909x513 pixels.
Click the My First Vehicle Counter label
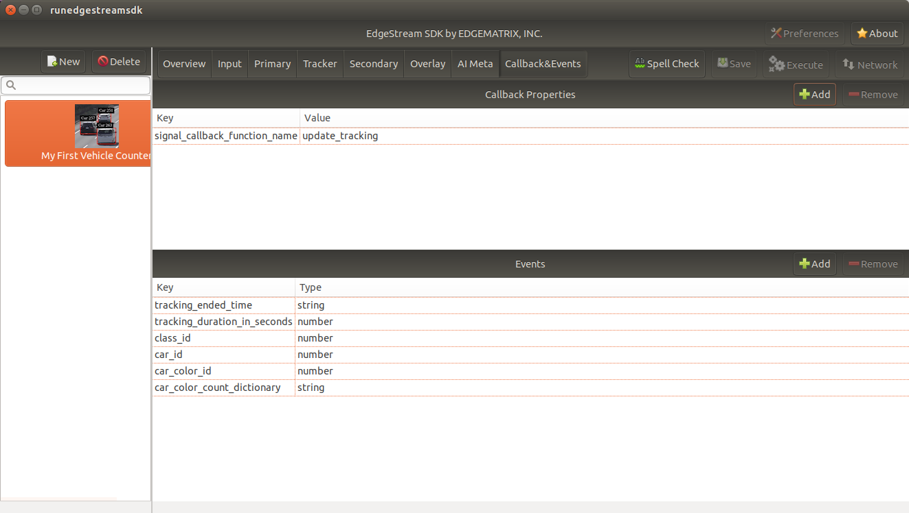point(96,156)
